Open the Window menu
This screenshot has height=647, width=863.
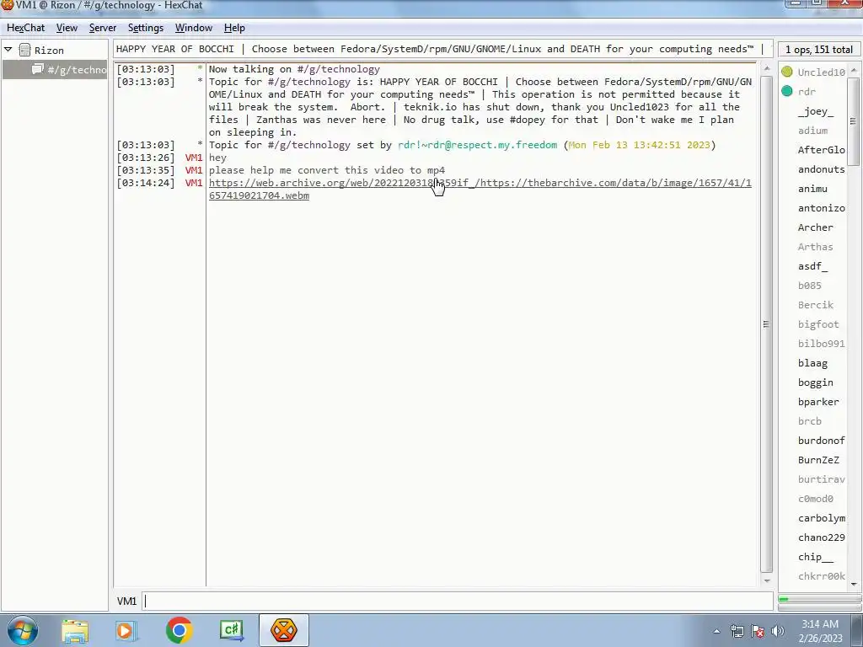click(193, 28)
